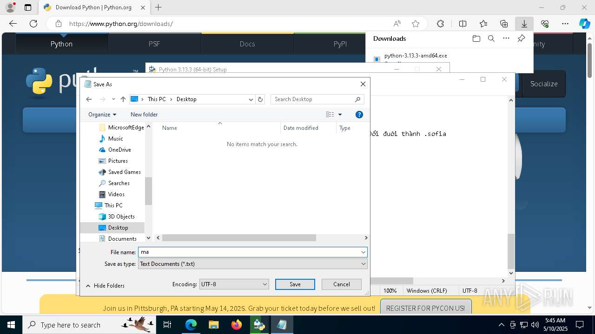Image resolution: width=595 pixels, height=334 pixels.
Task: Expand view options dropdown arrow
Action: [x=340, y=115]
